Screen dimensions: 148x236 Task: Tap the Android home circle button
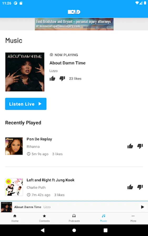pyautogui.click(x=74, y=230)
